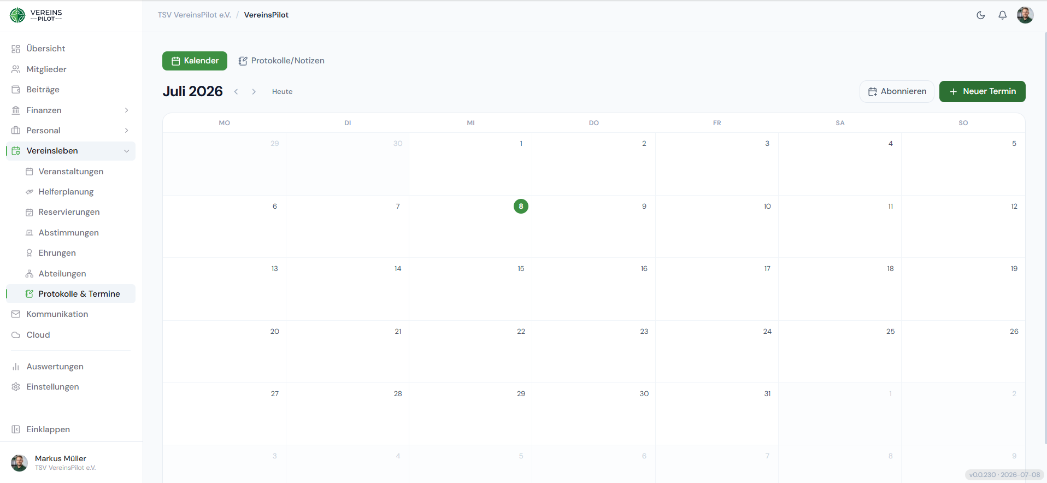The height and width of the screenshot is (483, 1047).
Task: Open Auswertungen reports
Action: pos(70,367)
